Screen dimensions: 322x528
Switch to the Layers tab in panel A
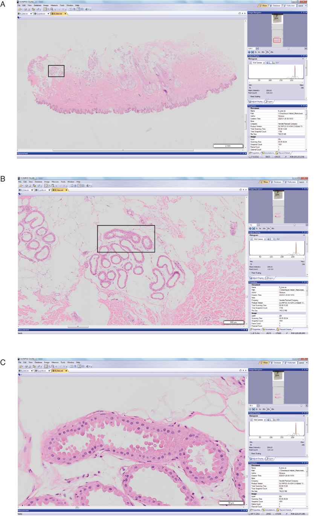(269, 101)
